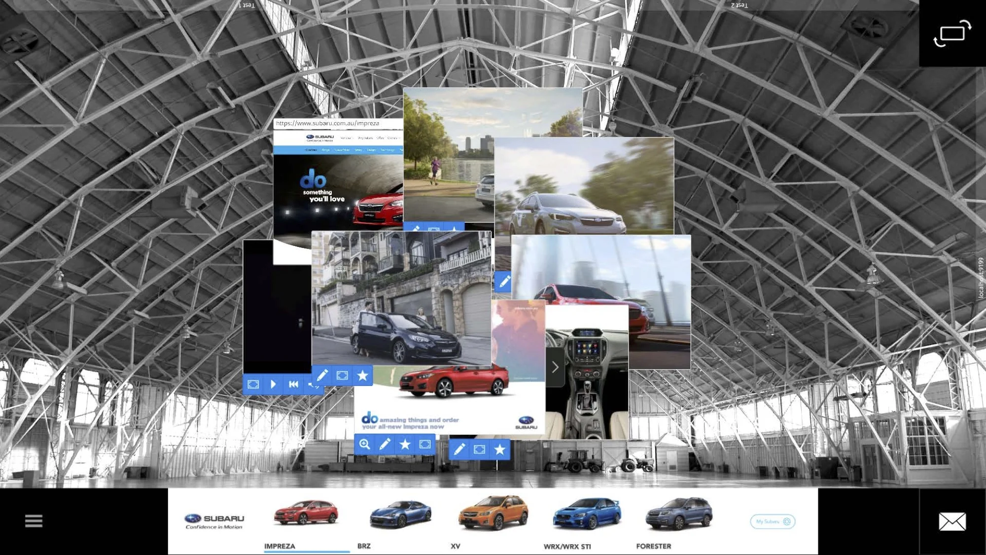Image resolution: width=986 pixels, height=555 pixels.
Task: Click fullscreen icon on video control bar
Action: pyautogui.click(x=253, y=384)
